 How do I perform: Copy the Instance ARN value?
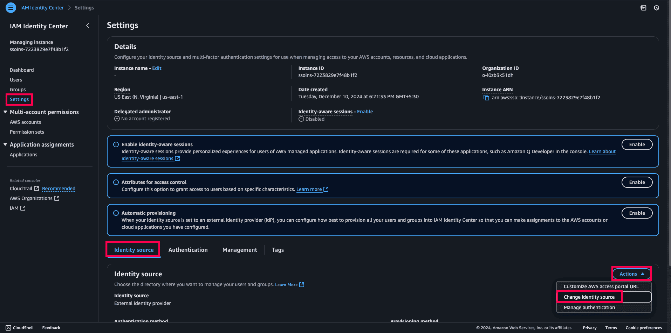486,98
